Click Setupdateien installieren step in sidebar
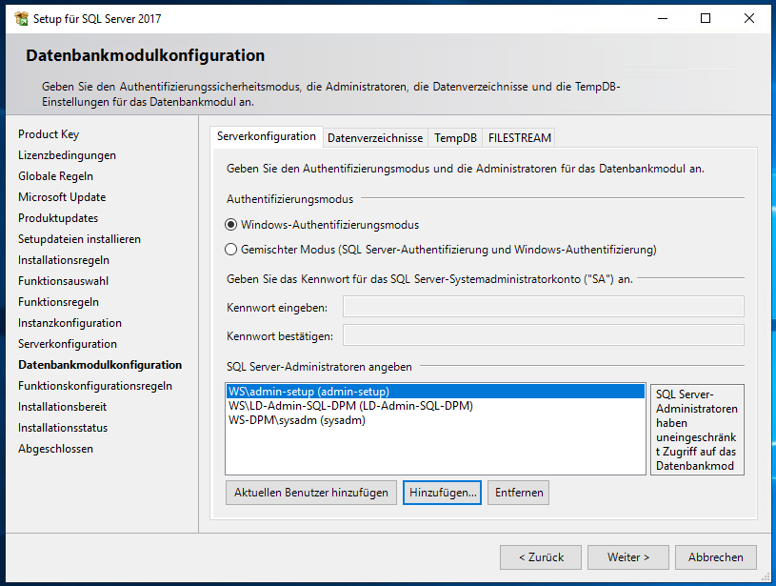The width and height of the screenshot is (776, 586). pos(79,239)
